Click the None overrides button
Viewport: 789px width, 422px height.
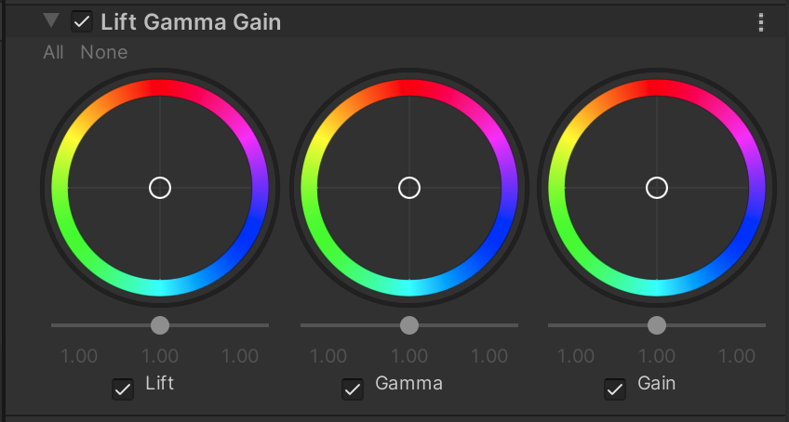103,52
